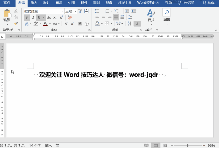Apply text highlight color
This screenshot has width=219, height=148.
pos(36,24)
